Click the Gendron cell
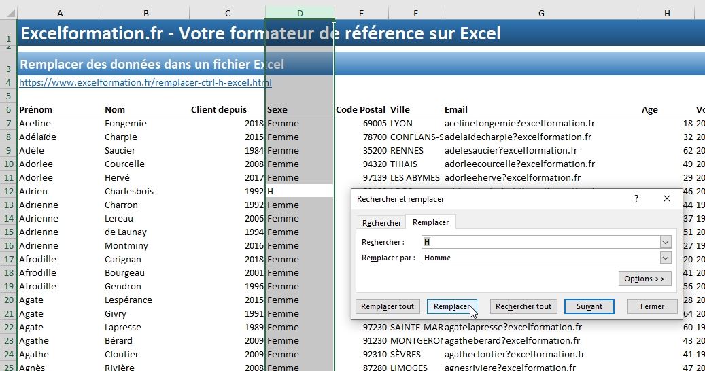Viewport: 705px width, 371px height. [x=146, y=286]
